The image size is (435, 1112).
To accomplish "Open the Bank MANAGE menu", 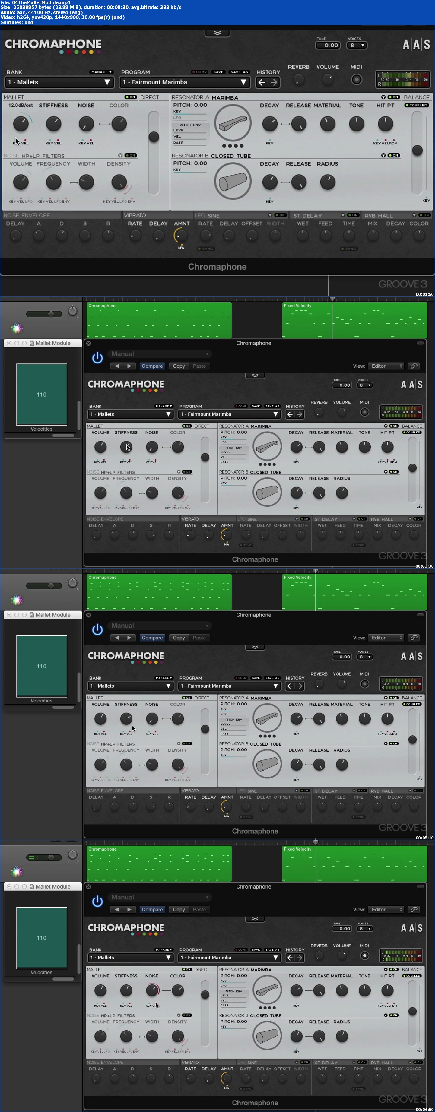I will point(101,72).
